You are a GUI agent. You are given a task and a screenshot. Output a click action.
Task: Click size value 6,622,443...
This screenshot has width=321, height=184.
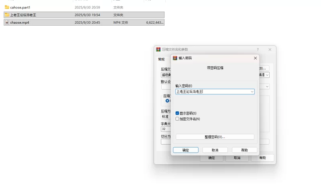[x=155, y=22]
